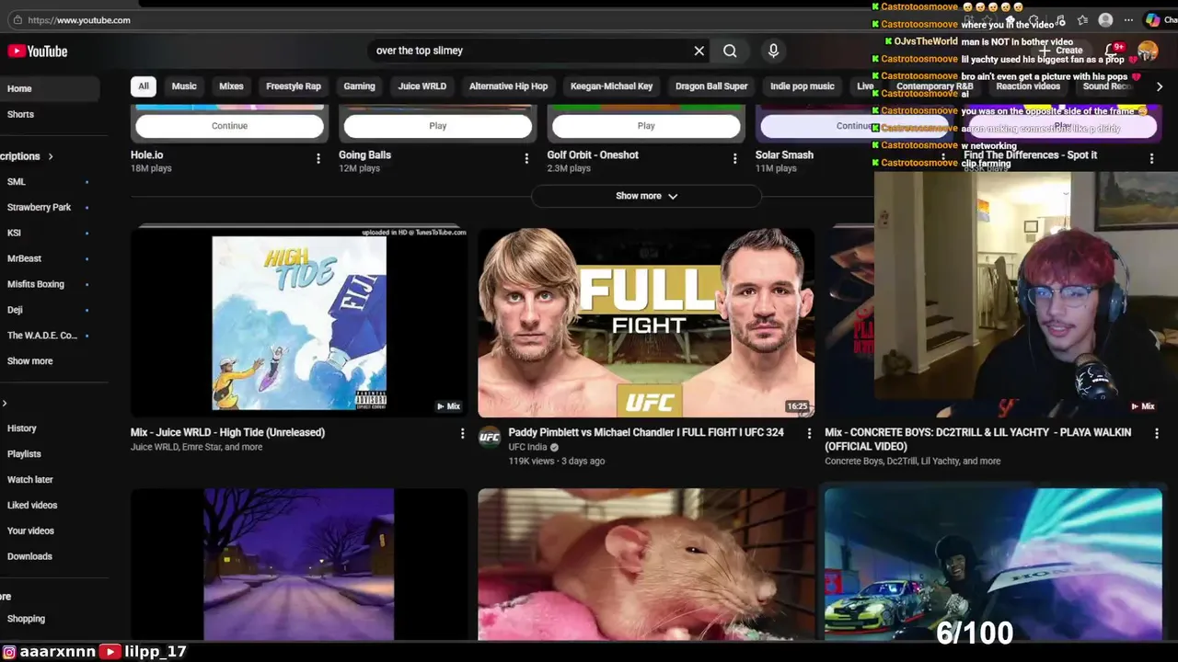Open the UFC Full Fight thumbnail
Image resolution: width=1178 pixels, height=662 pixels.
(x=646, y=323)
